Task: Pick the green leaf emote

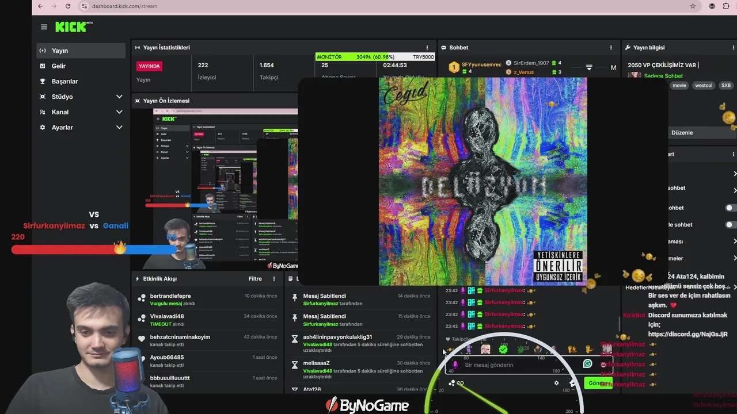Action: pyautogui.click(x=521, y=349)
